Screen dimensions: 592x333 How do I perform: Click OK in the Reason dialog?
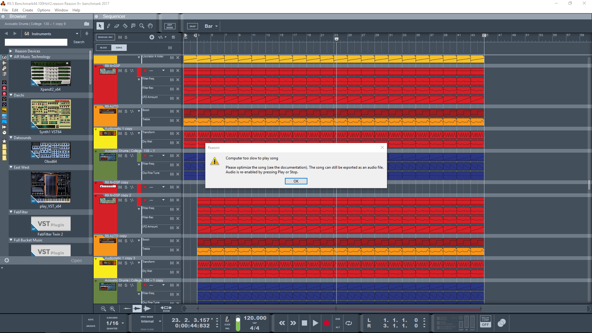click(296, 181)
